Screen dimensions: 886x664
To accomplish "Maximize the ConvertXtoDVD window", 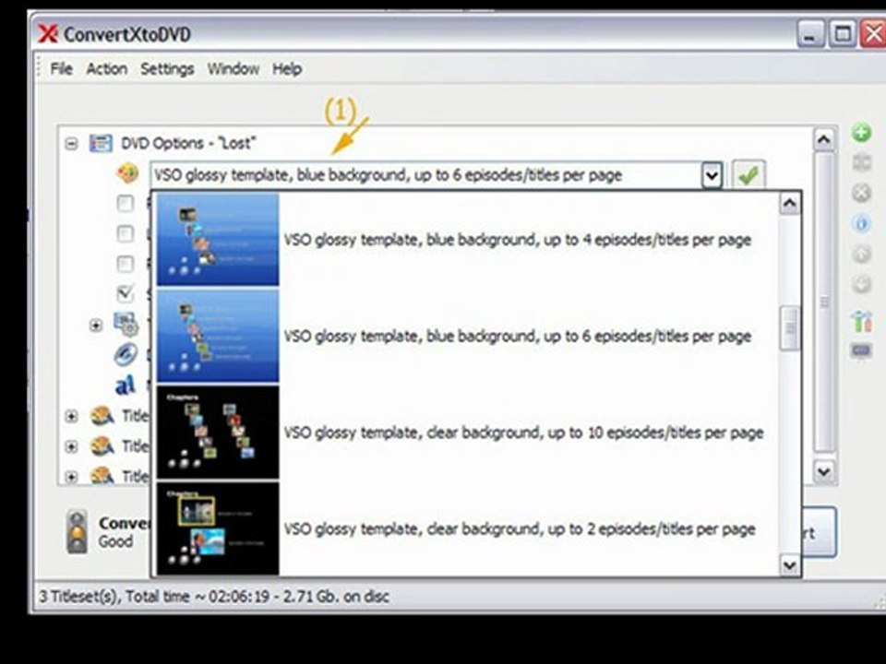I will pyautogui.click(x=842, y=34).
